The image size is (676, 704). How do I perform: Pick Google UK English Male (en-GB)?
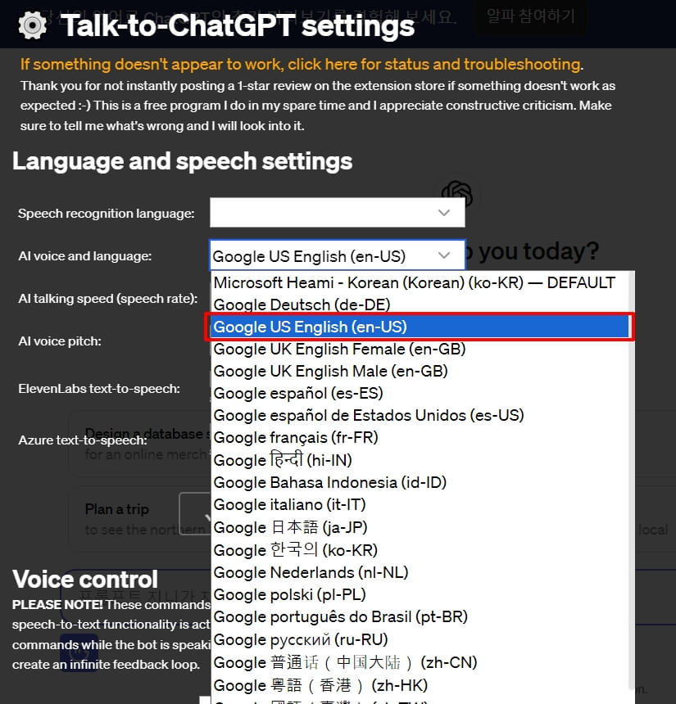(420, 372)
